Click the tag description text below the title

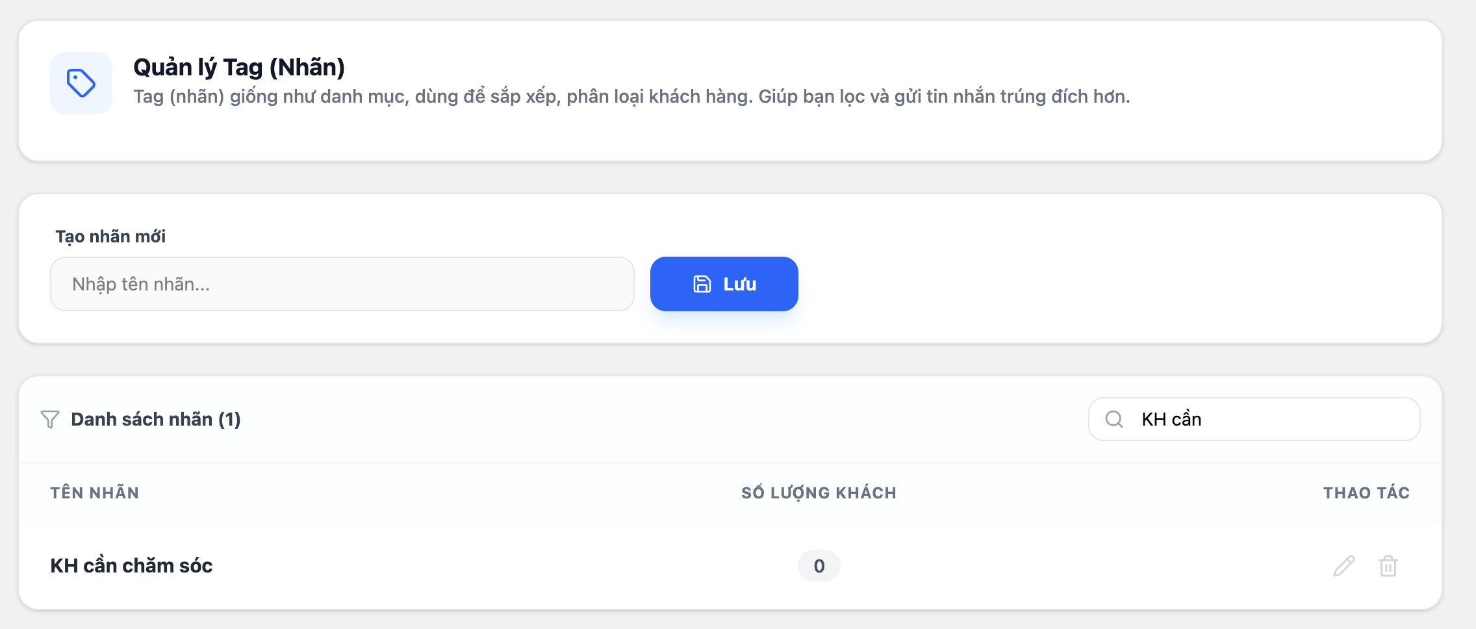pyautogui.click(x=631, y=97)
